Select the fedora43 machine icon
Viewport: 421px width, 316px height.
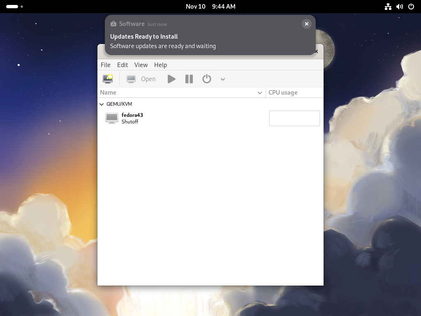[x=111, y=118]
